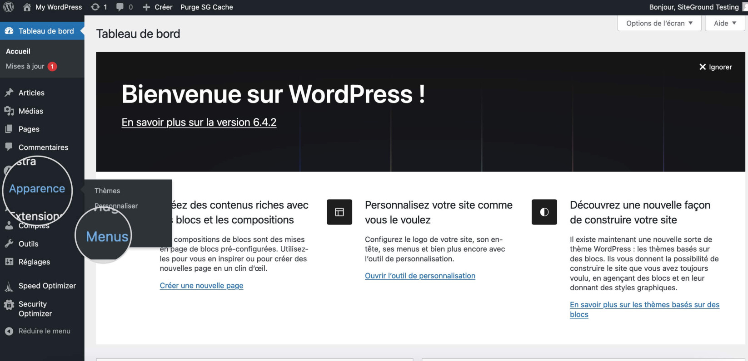This screenshot has height=361, width=748.
Task: Click Ignorer to dismiss welcome panel
Action: coord(716,67)
